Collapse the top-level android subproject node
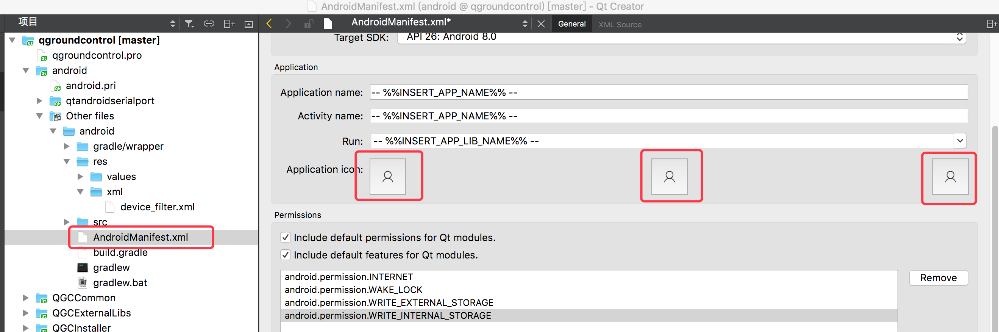The image size is (999, 332). pos(26,70)
